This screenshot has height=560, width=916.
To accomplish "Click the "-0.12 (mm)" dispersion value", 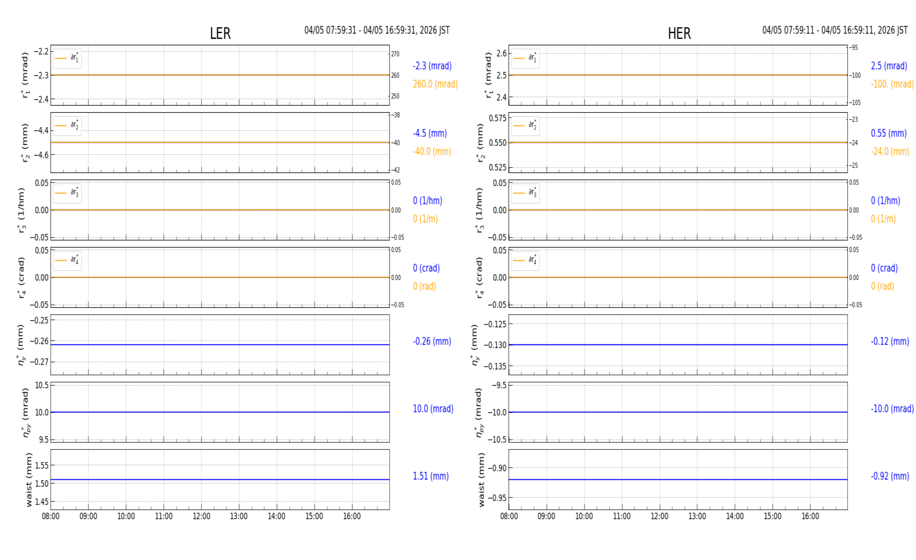I will 890,342.
